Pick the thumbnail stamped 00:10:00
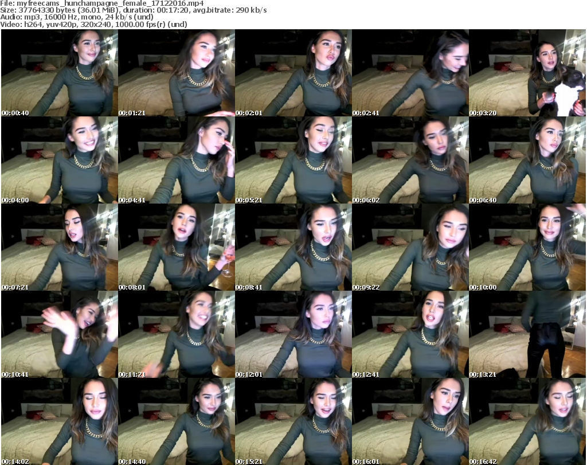This screenshot has width=587, height=465. (x=527, y=247)
